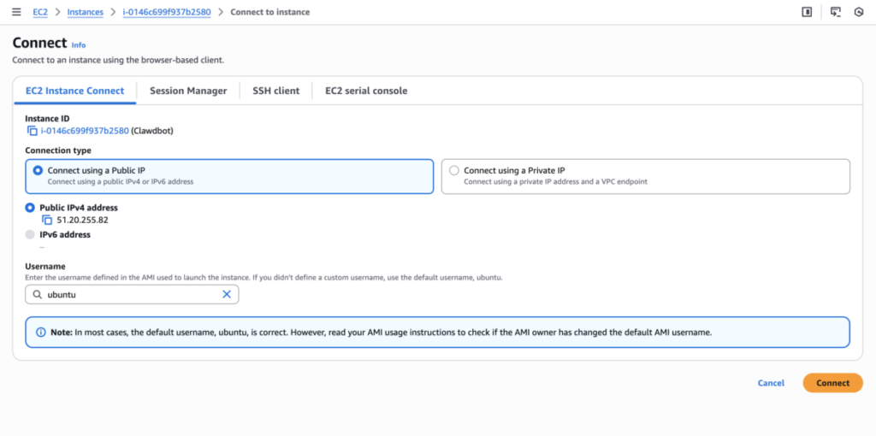Viewport: 876px width, 436px height.
Task: Select Connect using a Public IP
Action: coord(38,170)
